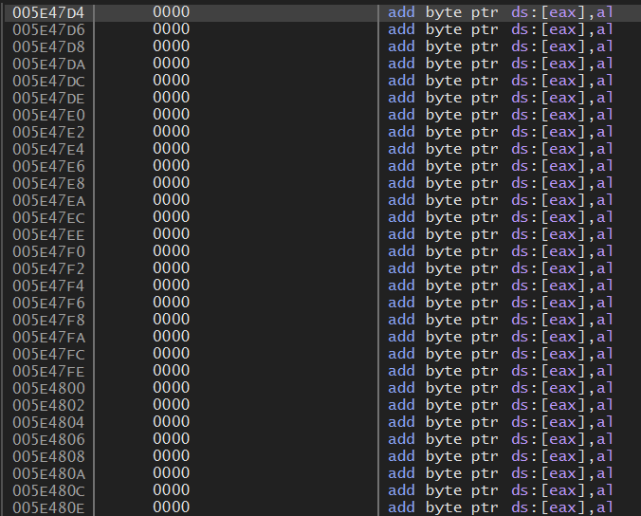
Task: Select address 005E4806
Action: [x=48, y=439]
